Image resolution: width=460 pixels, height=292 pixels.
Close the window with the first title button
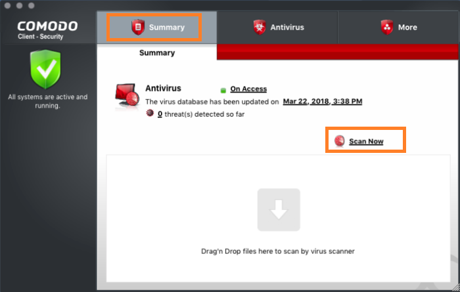coord(8,5)
